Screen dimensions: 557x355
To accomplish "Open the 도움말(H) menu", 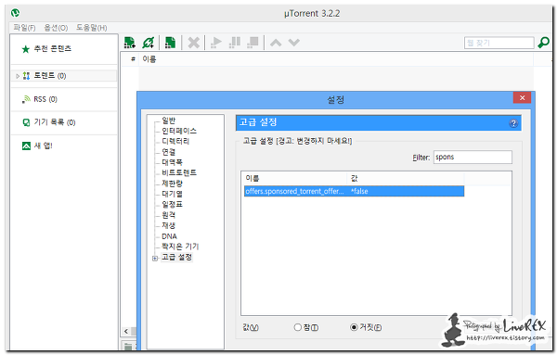I will point(91,28).
